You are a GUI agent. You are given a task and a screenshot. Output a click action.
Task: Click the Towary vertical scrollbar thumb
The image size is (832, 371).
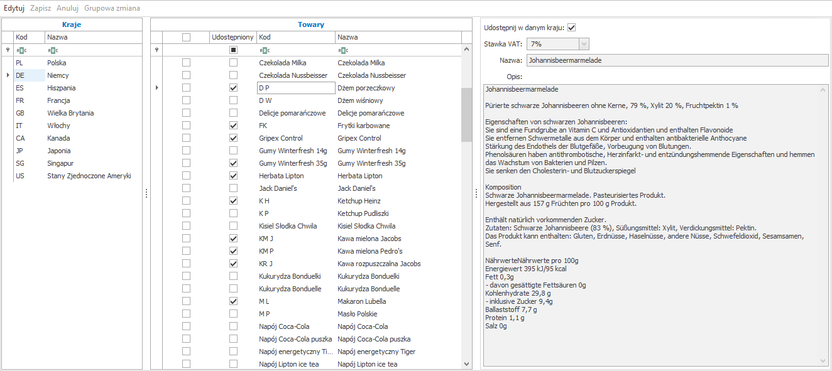466,114
